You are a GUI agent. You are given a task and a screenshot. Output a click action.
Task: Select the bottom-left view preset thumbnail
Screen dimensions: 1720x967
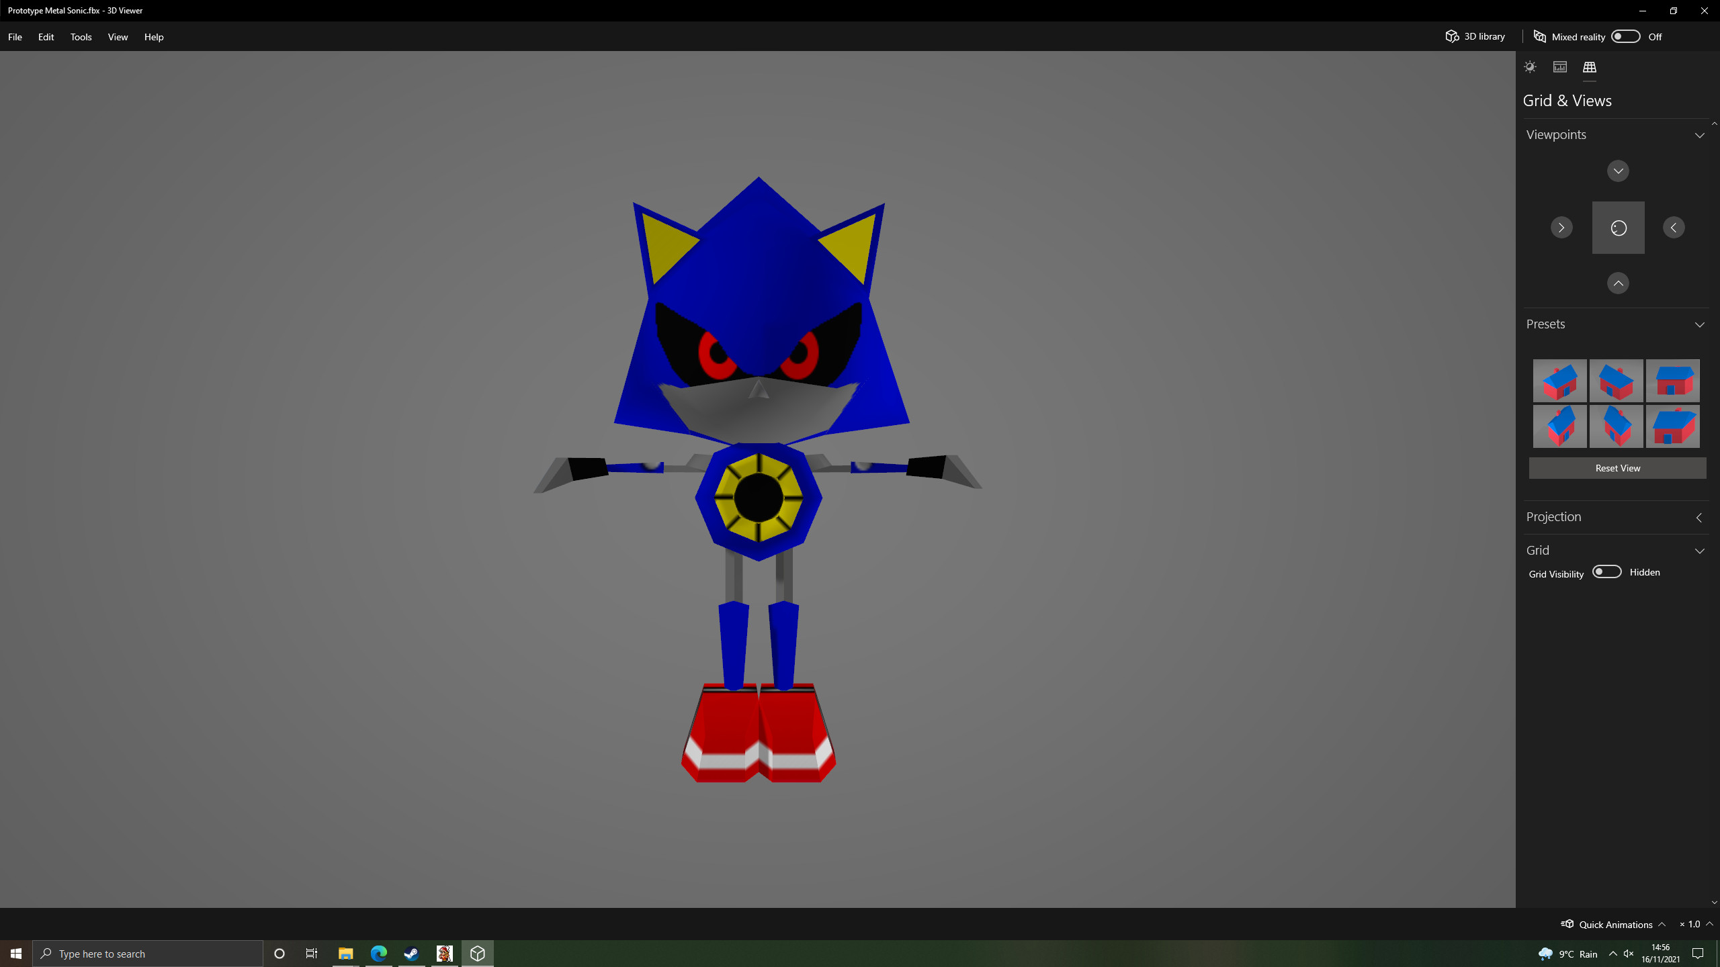click(1560, 426)
